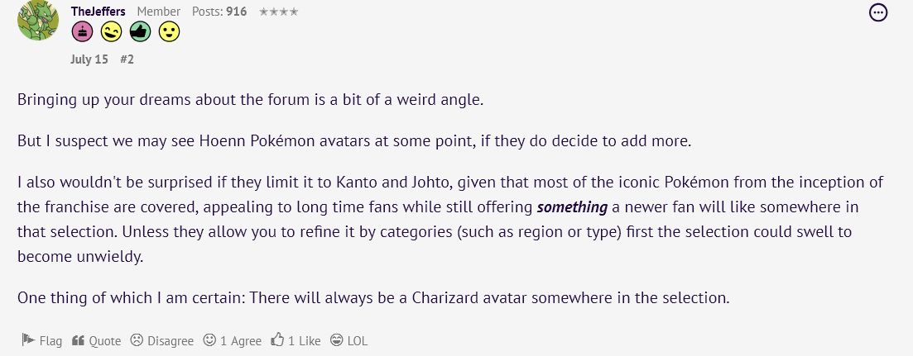This screenshot has height=356, width=913.
Task: Click TheJeffers' Scyther avatar image
Action: coord(37,22)
